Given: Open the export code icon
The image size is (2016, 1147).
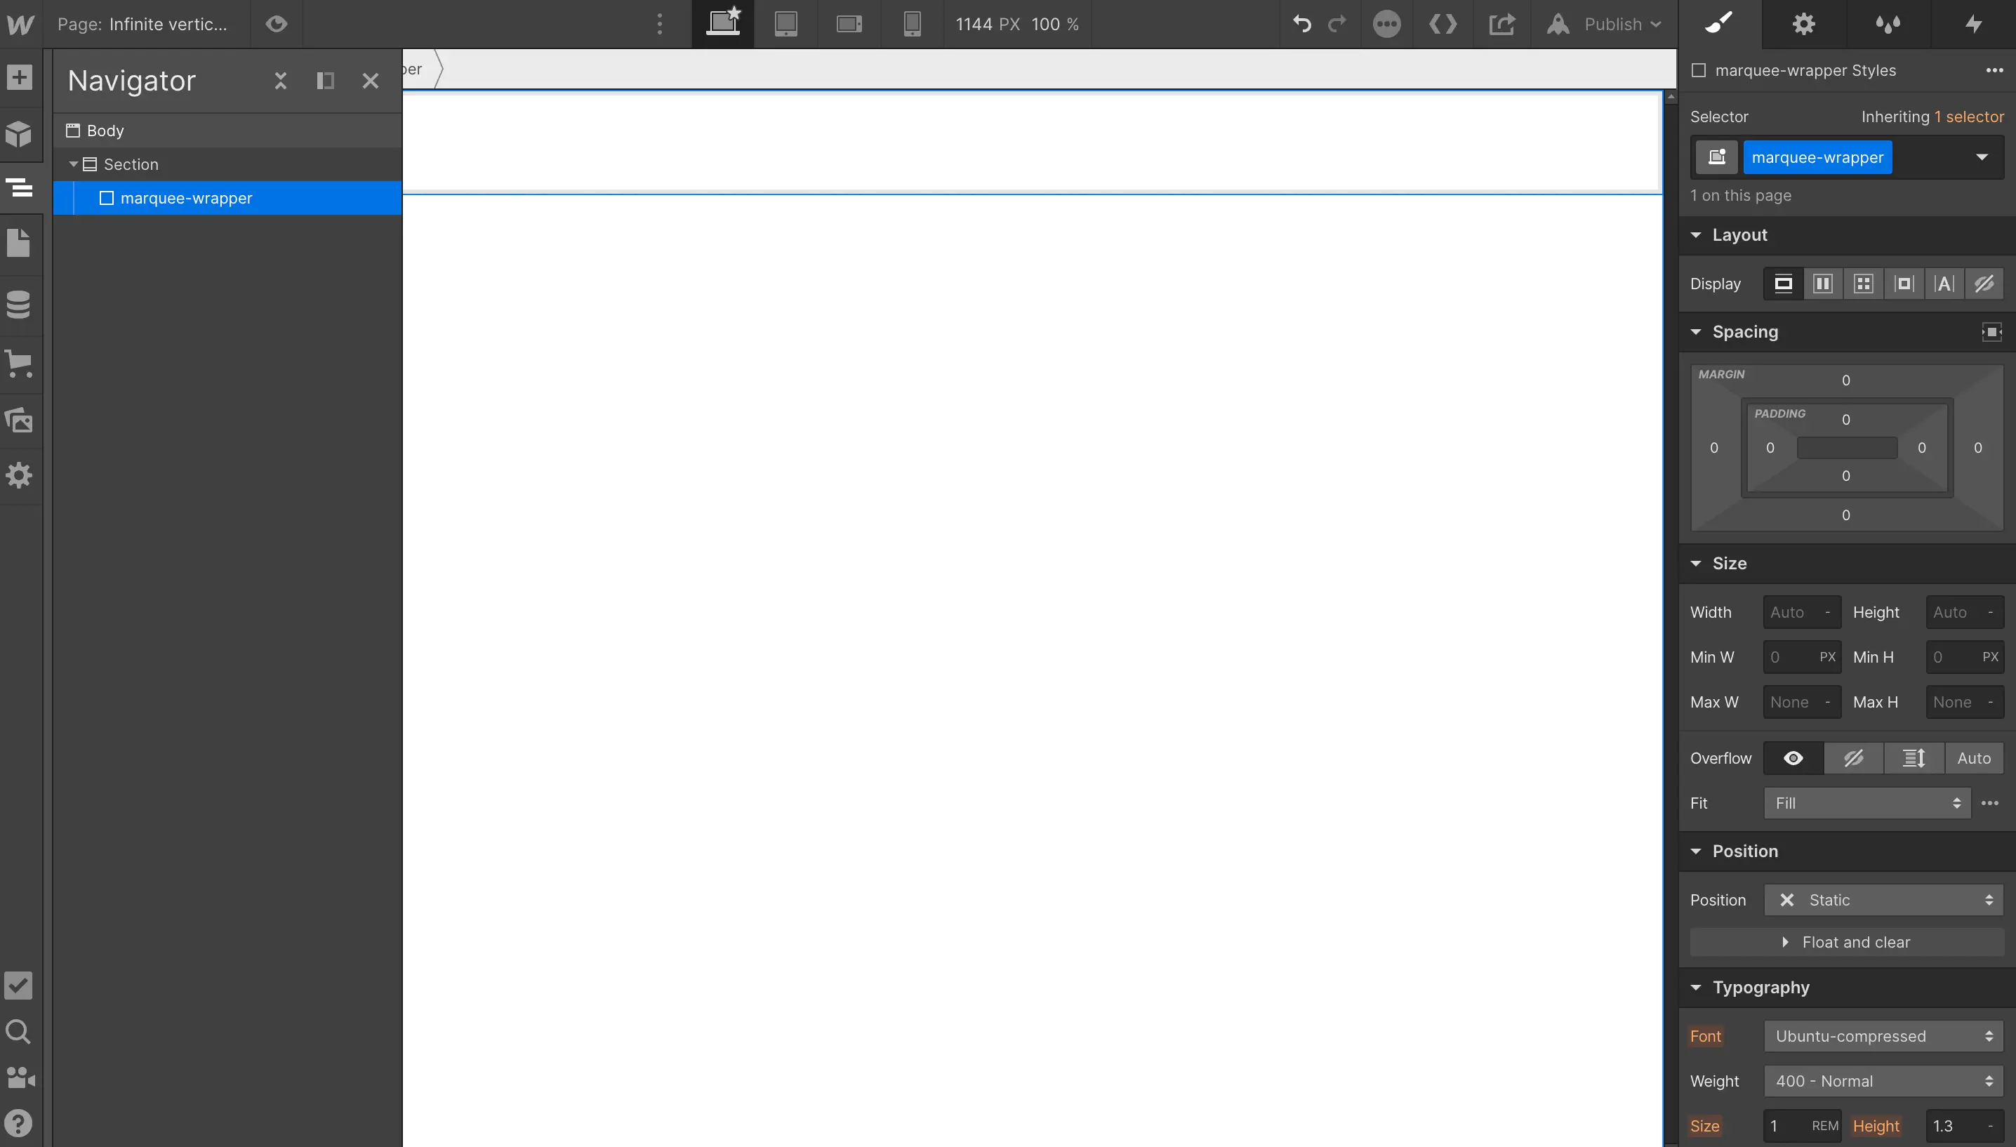Looking at the screenshot, I should click(x=1443, y=24).
